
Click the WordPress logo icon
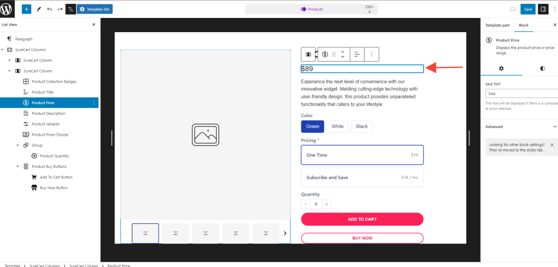(x=9, y=9)
